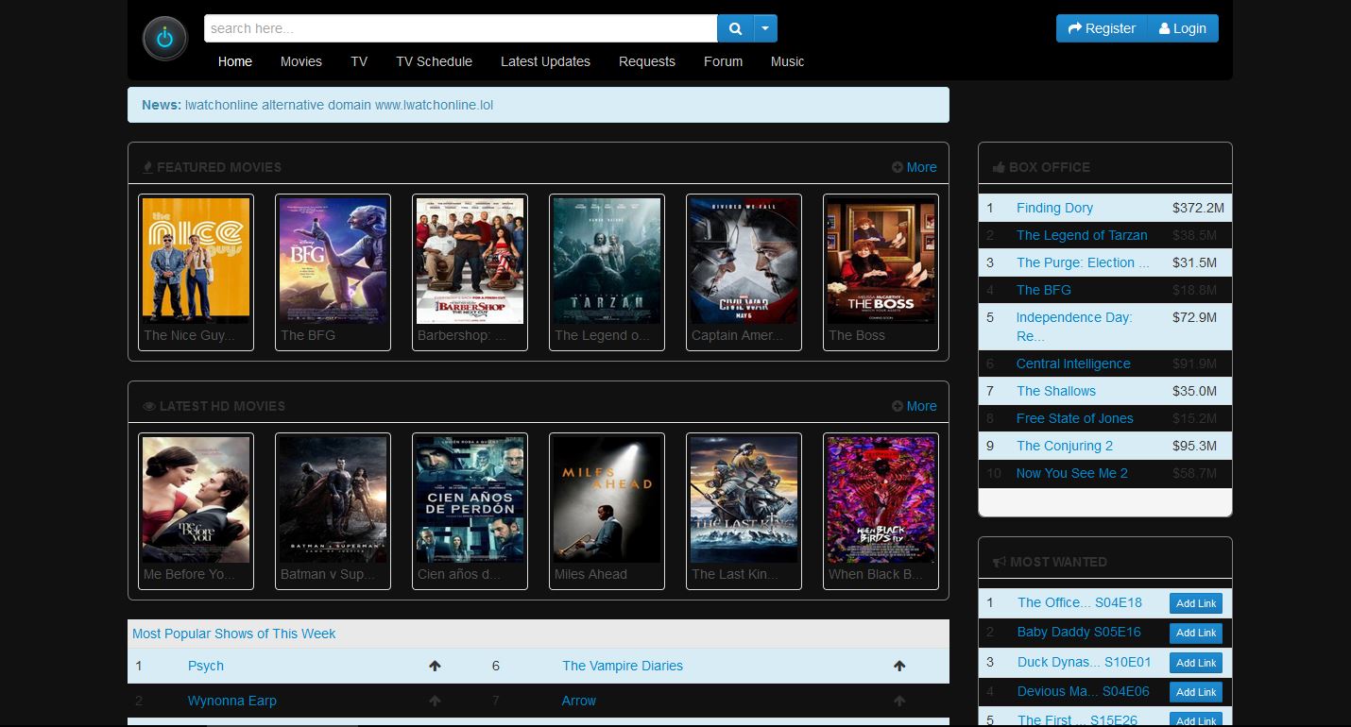This screenshot has width=1351, height=727.
Task: Click the up arrow beside Wynonna Earp
Action: pos(435,701)
